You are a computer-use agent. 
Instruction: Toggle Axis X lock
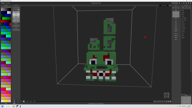tap(13, 30)
